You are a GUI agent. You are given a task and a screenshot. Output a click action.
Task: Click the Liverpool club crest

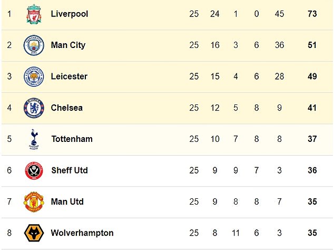pyautogui.click(x=34, y=14)
